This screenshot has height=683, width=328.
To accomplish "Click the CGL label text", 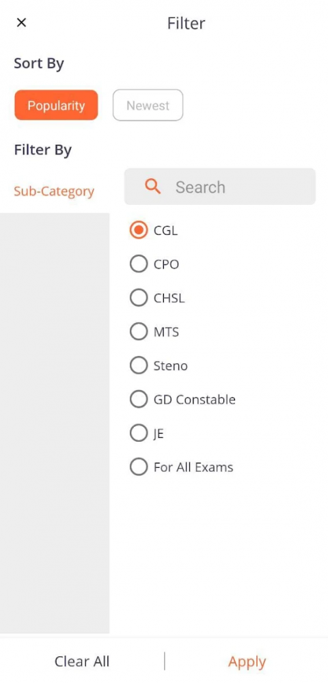I will tap(165, 230).
